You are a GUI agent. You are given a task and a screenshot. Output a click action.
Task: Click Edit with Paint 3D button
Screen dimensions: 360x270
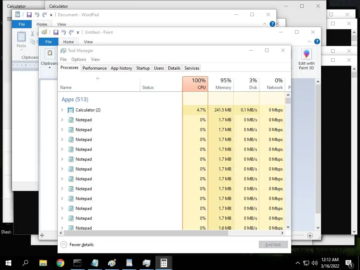tap(306, 59)
